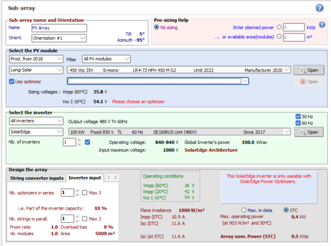Increase Nb. of inverters with stepper
This screenshot has height=246, width=331.
click(79, 140)
